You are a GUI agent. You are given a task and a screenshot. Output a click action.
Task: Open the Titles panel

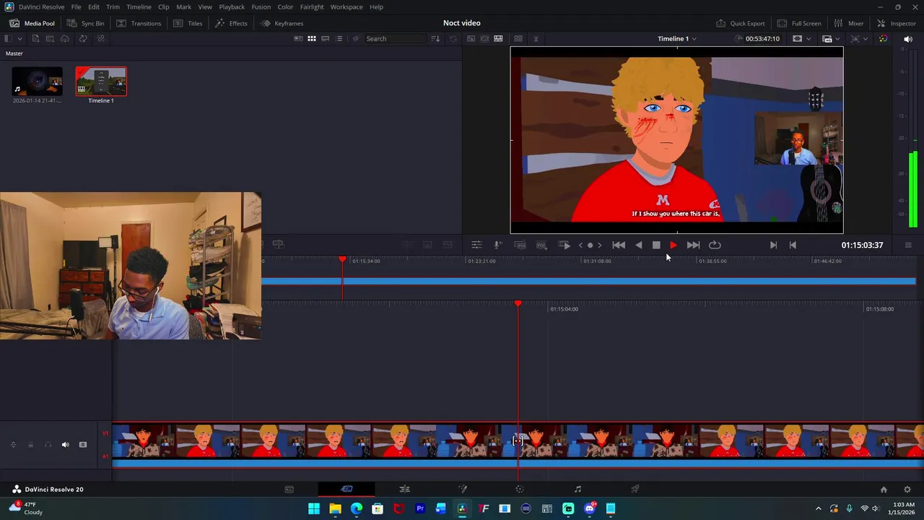(x=188, y=23)
